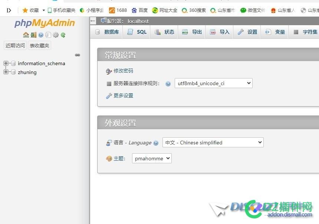Open phpMyAdmin documentation blue help icon
This screenshot has height=224, width=319.
click(41, 35)
